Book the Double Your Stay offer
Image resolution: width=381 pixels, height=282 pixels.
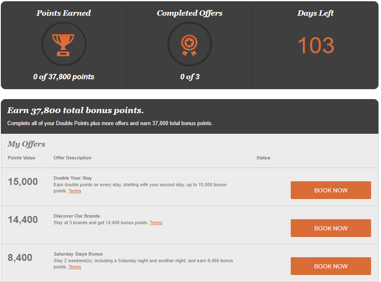click(x=331, y=190)
